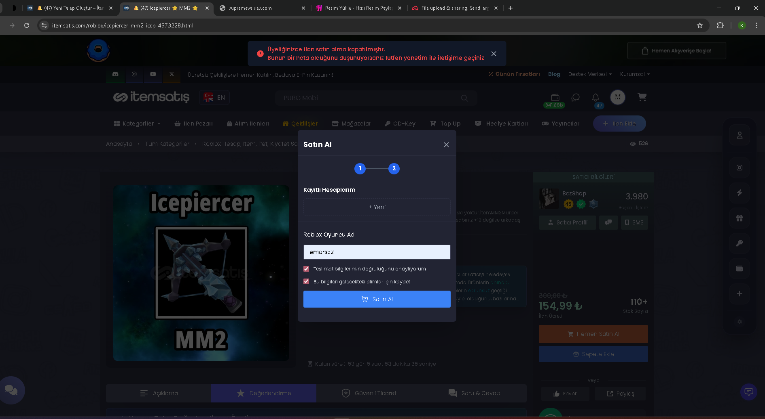Viewport: 765px width, 419px height.
Task: Bookmark this page with star icon
Action: coord(700,25)
